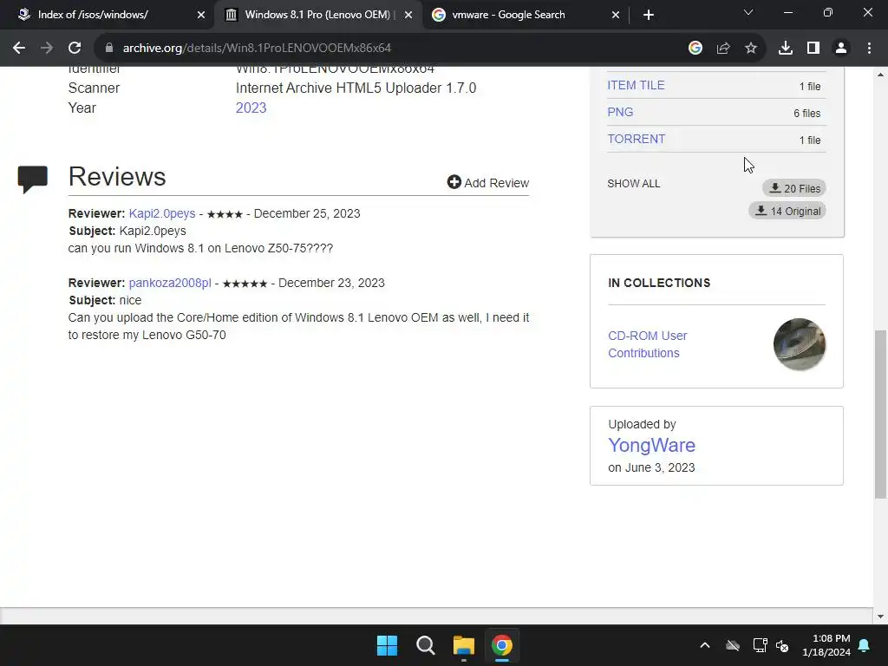Open the notification bell icon
This screenshot has width=888, height=666.
click(x=865, y=645)
